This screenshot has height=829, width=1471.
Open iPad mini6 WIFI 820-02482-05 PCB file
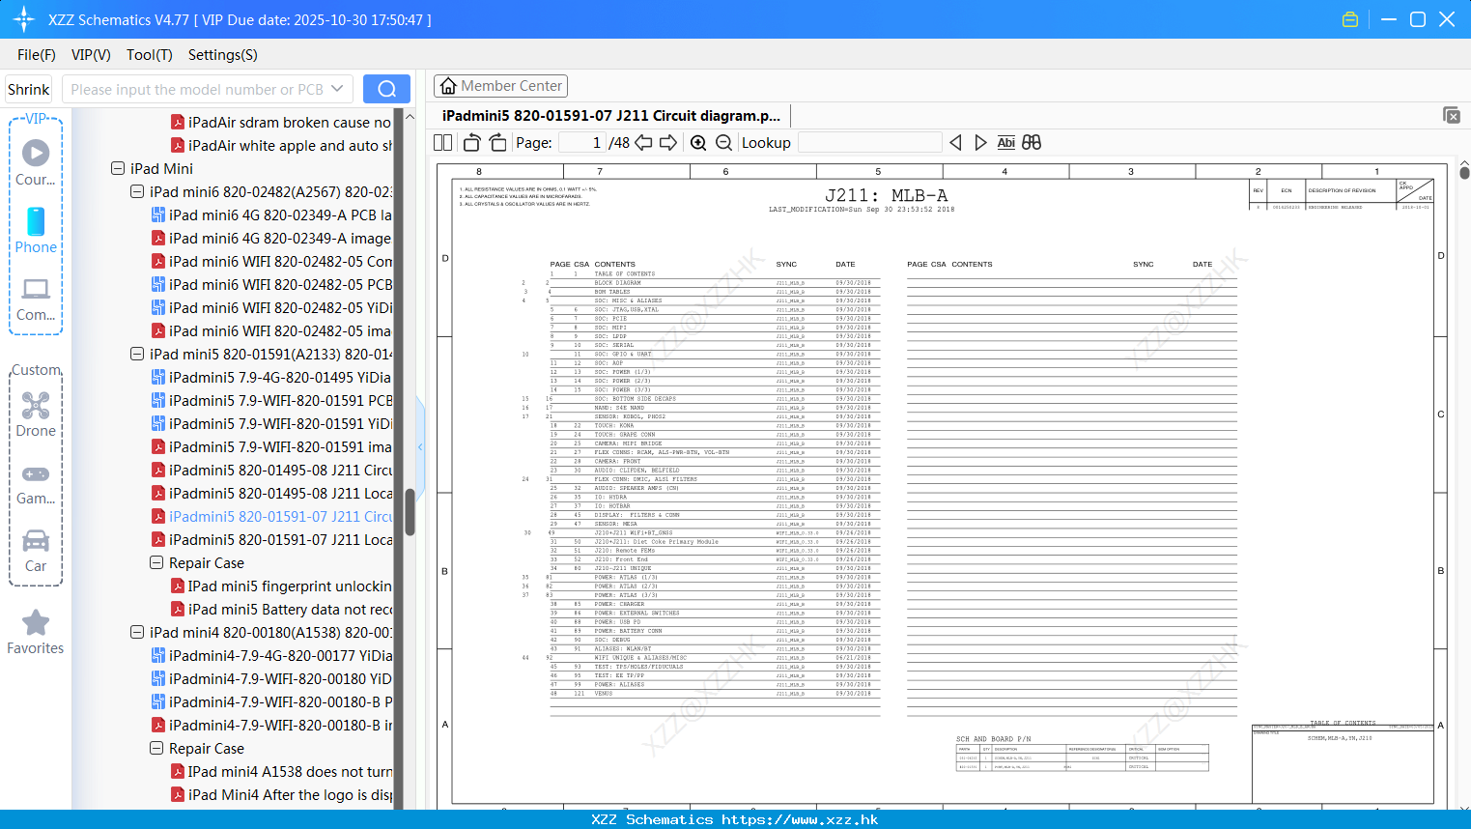pyautogui.click(x=271, y=284)
